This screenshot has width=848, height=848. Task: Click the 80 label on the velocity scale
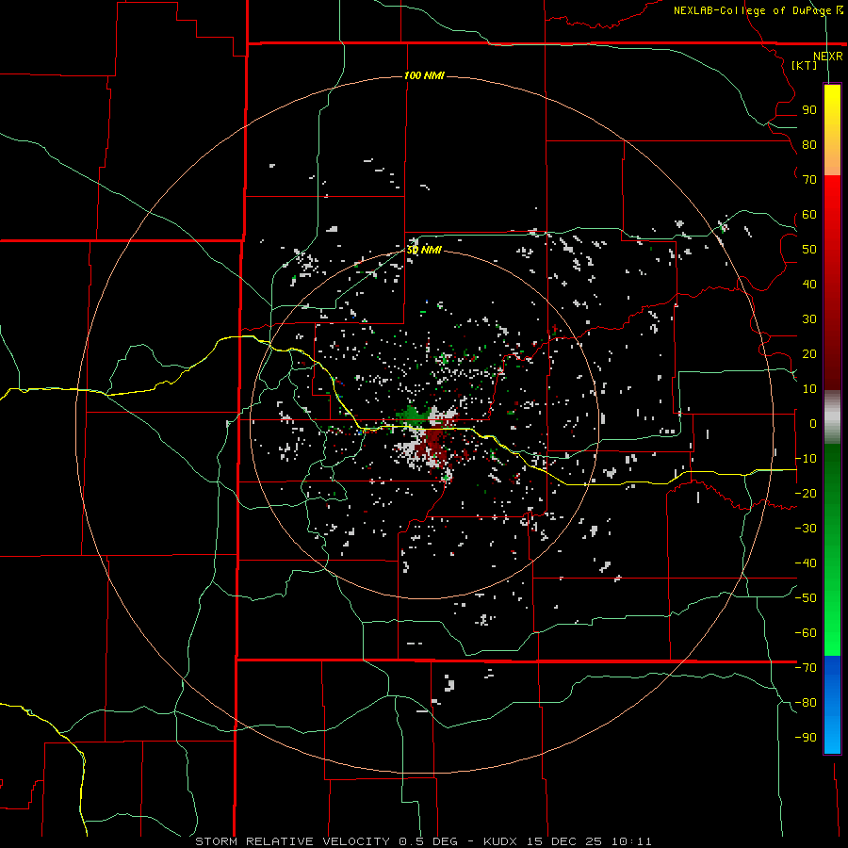pyautogui.click(x=809, y=145)
